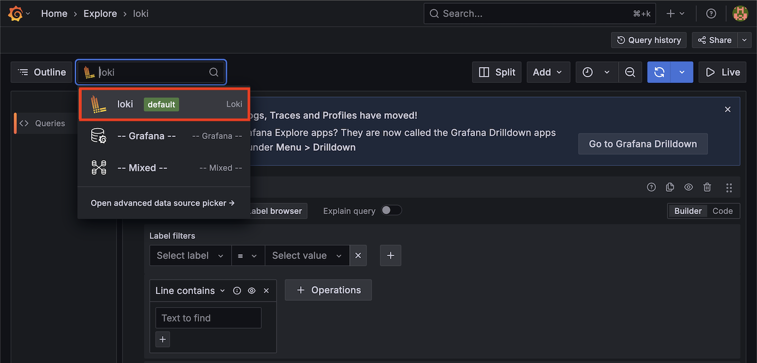
Task: Click the user avatar in the top bar
Action: click(x=740, y=13)
